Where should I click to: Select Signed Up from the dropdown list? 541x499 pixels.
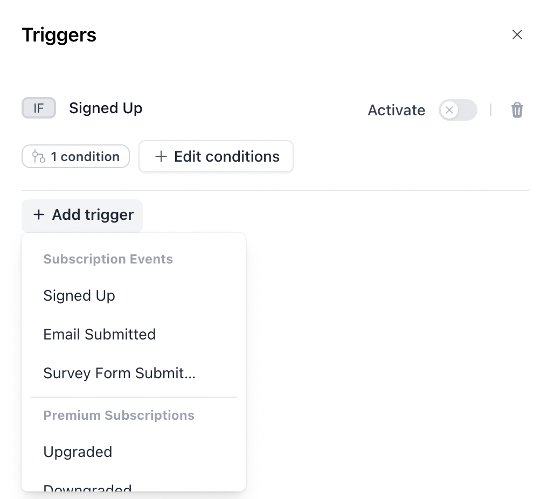pyautogui.click(x=79, y=296)
